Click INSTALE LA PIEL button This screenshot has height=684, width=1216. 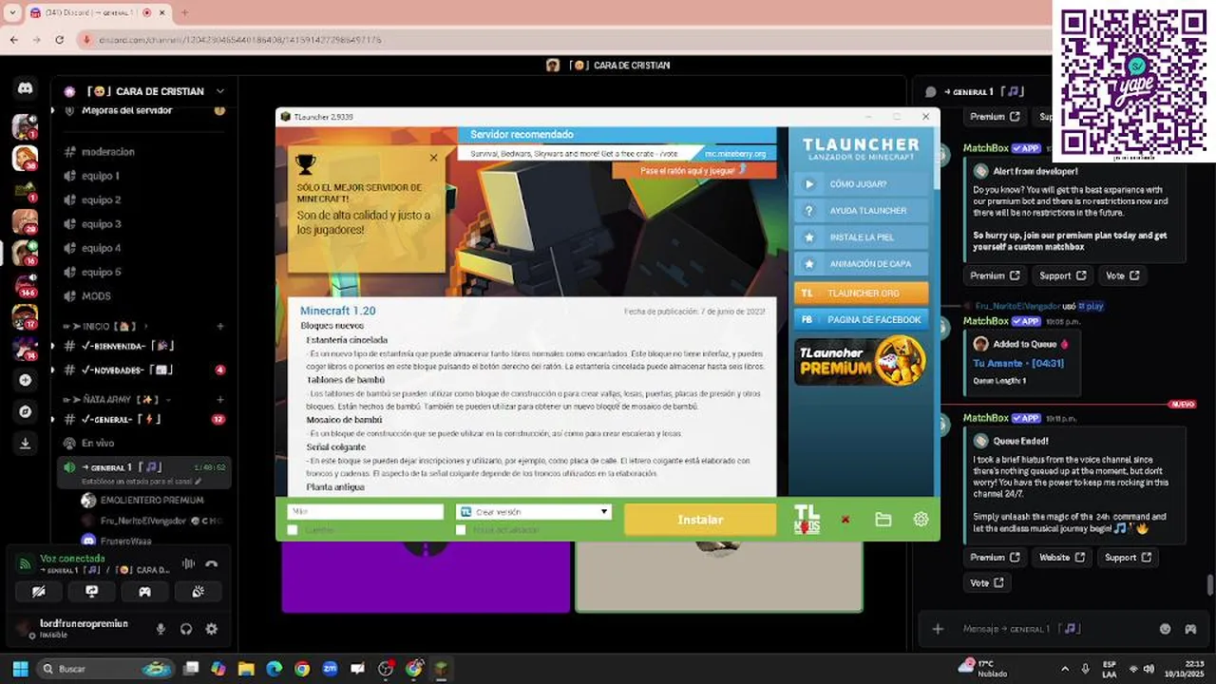click(861, 237)
